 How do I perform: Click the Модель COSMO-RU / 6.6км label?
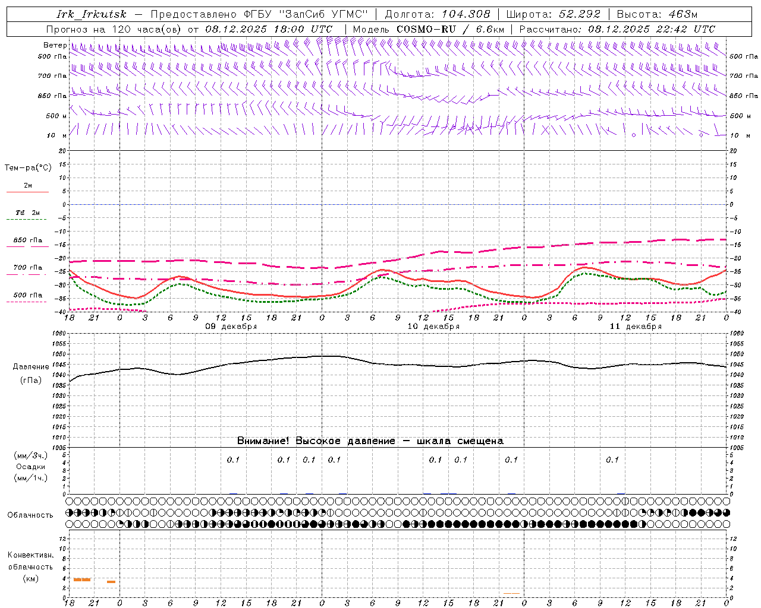pos(429,29)
